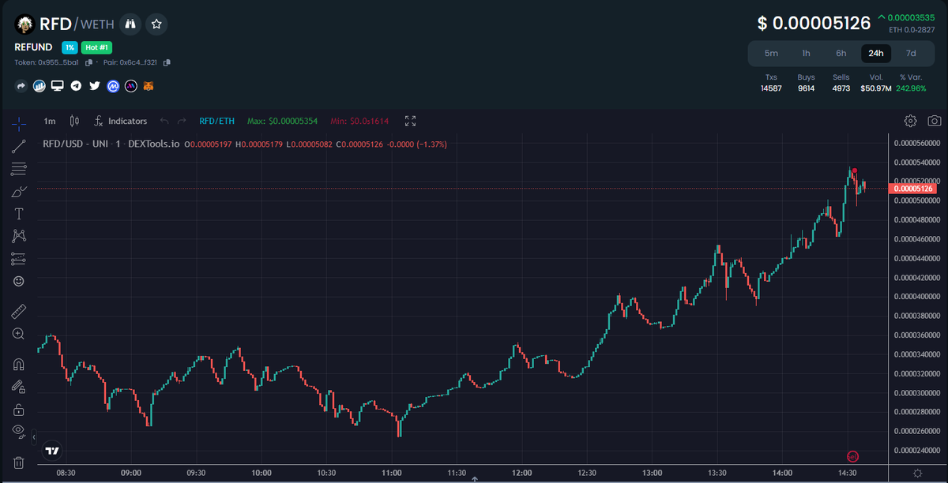
Task: Select the trend line drawing tool
Action: [19, 146]
